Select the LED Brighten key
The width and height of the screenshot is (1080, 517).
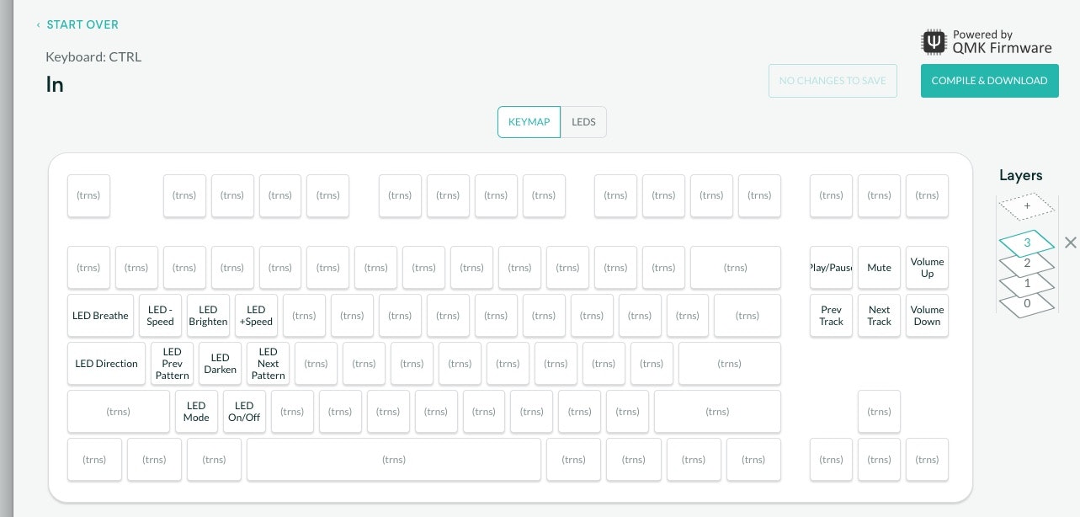[208, 316]
